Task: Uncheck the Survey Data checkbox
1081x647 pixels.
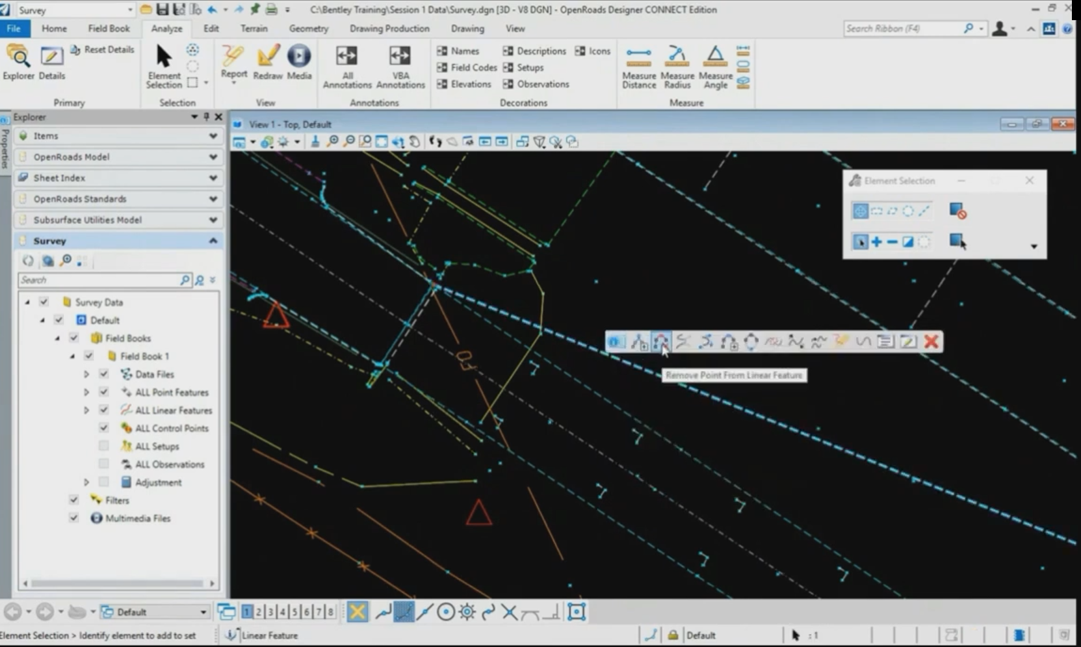Action: point(44,302)
